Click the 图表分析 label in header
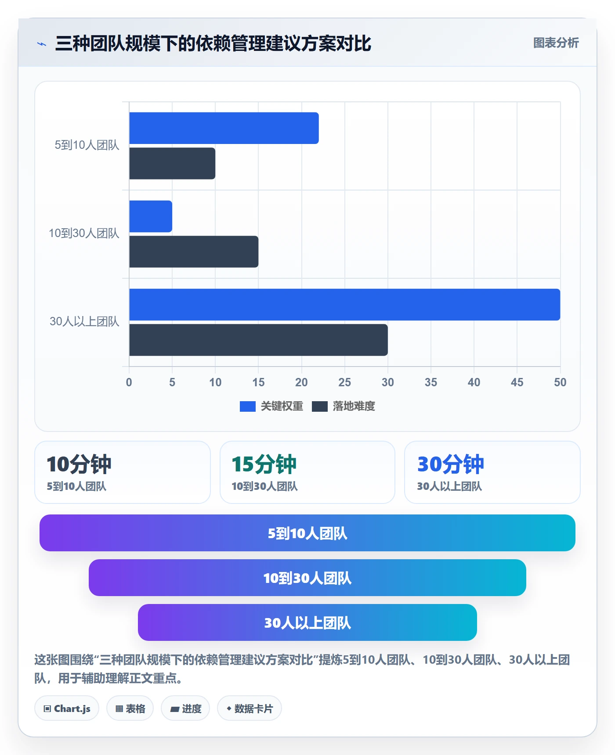 tap(556, 43)
